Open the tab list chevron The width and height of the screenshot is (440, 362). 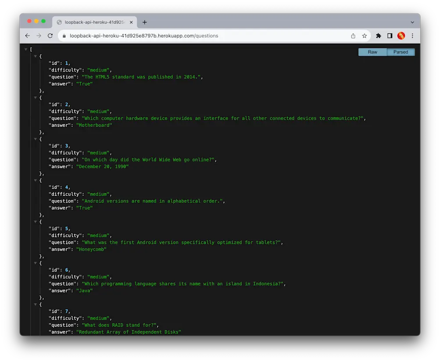[x=412, y=22]
